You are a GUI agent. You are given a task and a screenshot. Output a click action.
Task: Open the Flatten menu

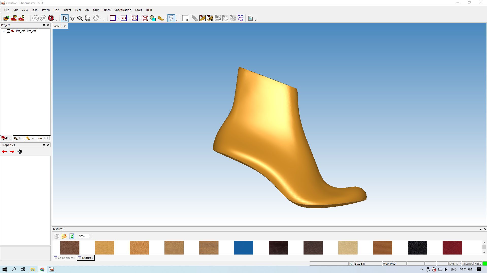(45, 10)
